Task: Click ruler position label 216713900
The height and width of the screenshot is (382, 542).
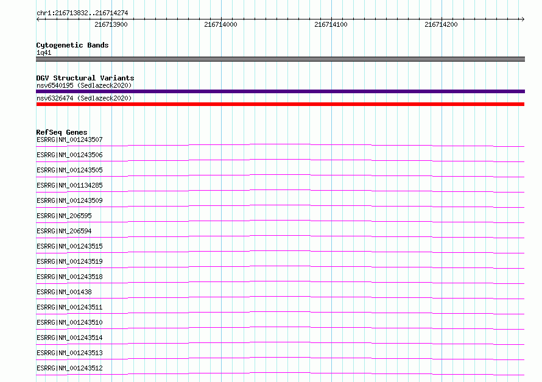Action: tap(111, 24)
